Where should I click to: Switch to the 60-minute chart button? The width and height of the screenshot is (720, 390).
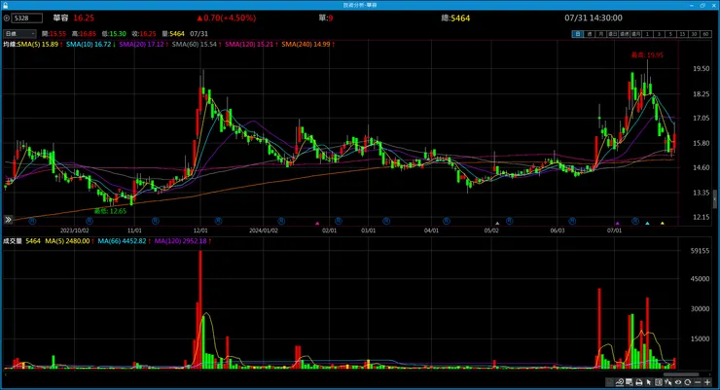point(705,34)
